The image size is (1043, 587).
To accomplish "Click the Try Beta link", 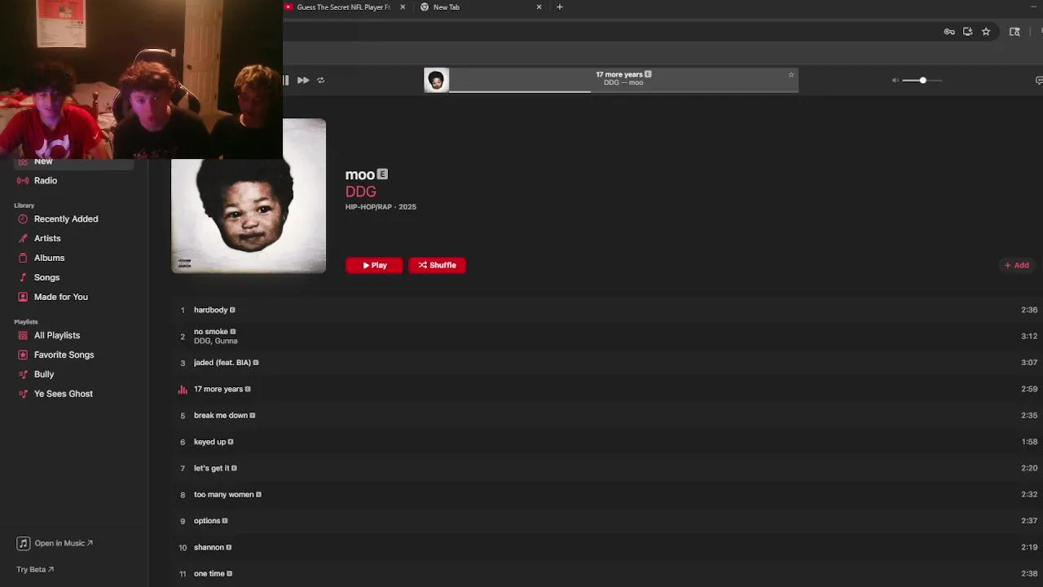I will (x=35, y=570).
